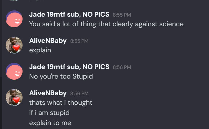Screen dimensions: 209x129
Task: Click AliveNBaby's avatar beside the "explain" message
Action: [14, 45]
